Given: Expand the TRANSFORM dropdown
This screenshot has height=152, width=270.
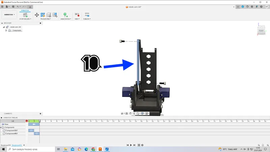Looking at the screenshot, I should (x=46, y=19).
